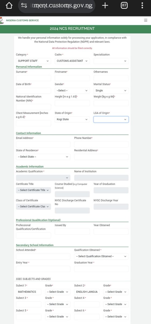Focus the Subject 3 input field

pos(29,304)
